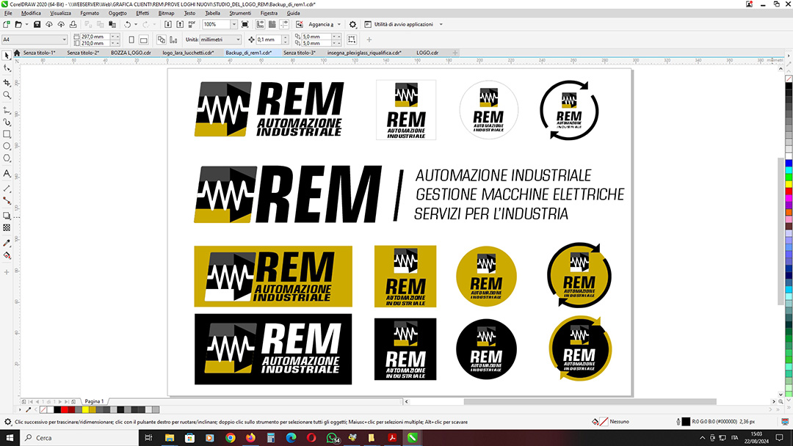The height and width of the screenshot is (446, 793).
Task: Open the zoom level 100% dropdown
Action: tap(234, 24)
